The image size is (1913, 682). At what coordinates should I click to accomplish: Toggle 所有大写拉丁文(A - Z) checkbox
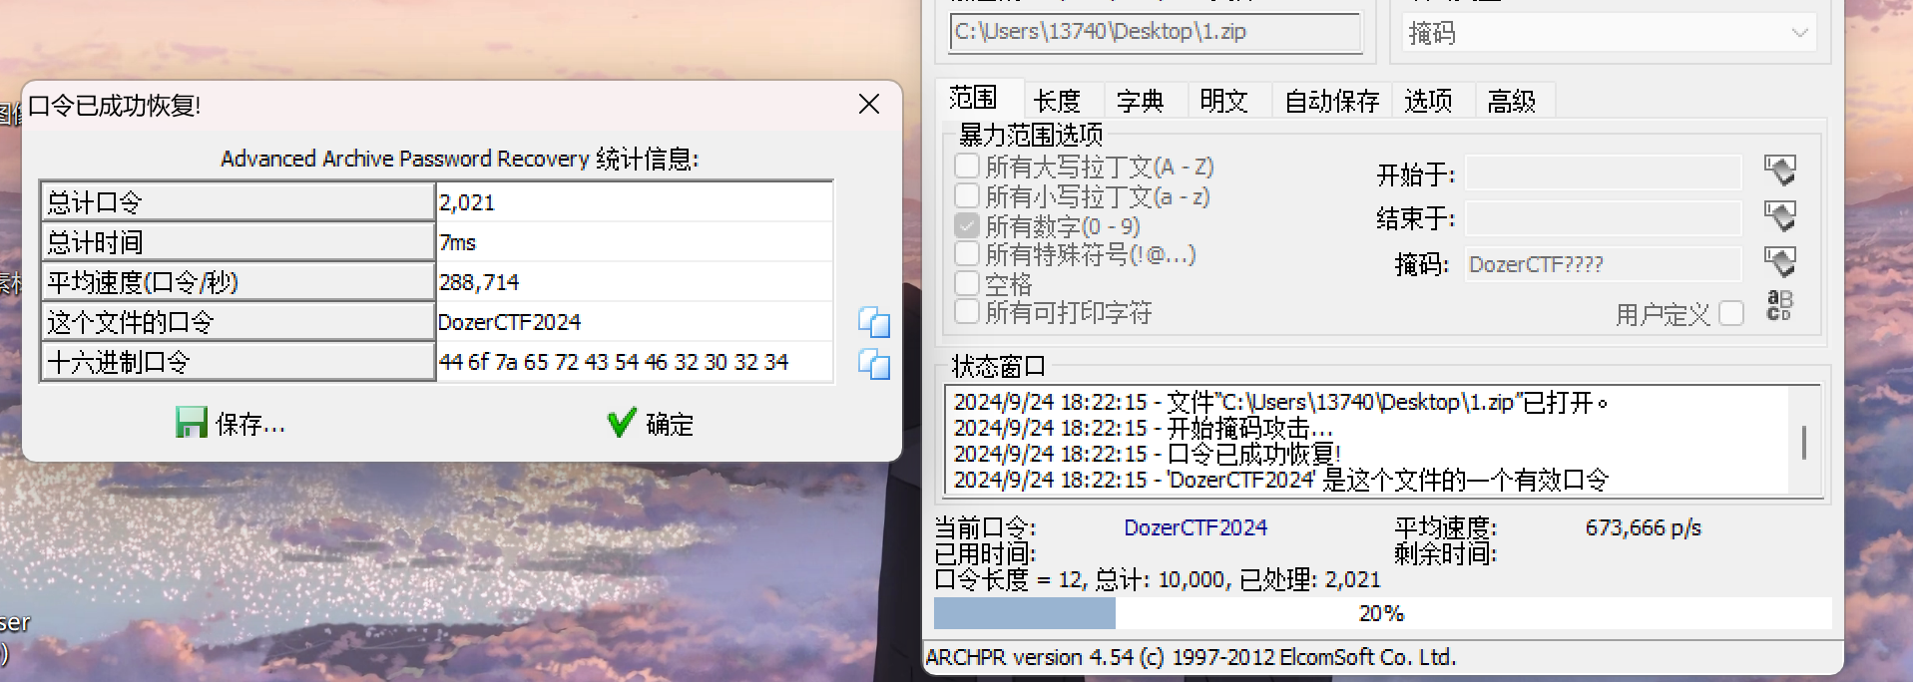click(967, 166)
